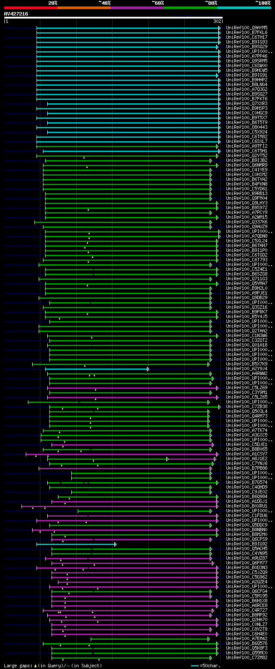Open hit UniRef100_Q9AYM5

click(x=247, y=28)
